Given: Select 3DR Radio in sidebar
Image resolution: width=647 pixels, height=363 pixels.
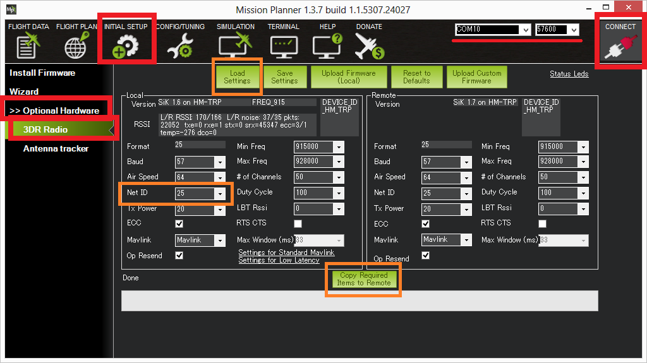Looking at the screenshot, I should 45,129.
